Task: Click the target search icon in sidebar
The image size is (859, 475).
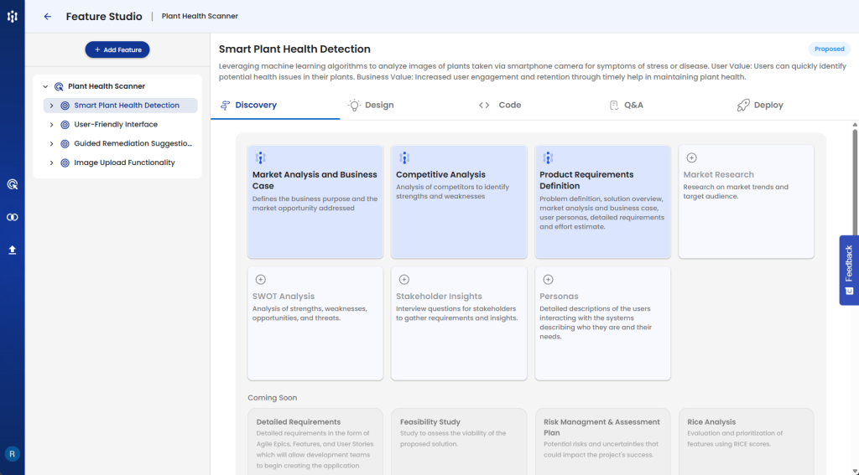Action: 12,184
